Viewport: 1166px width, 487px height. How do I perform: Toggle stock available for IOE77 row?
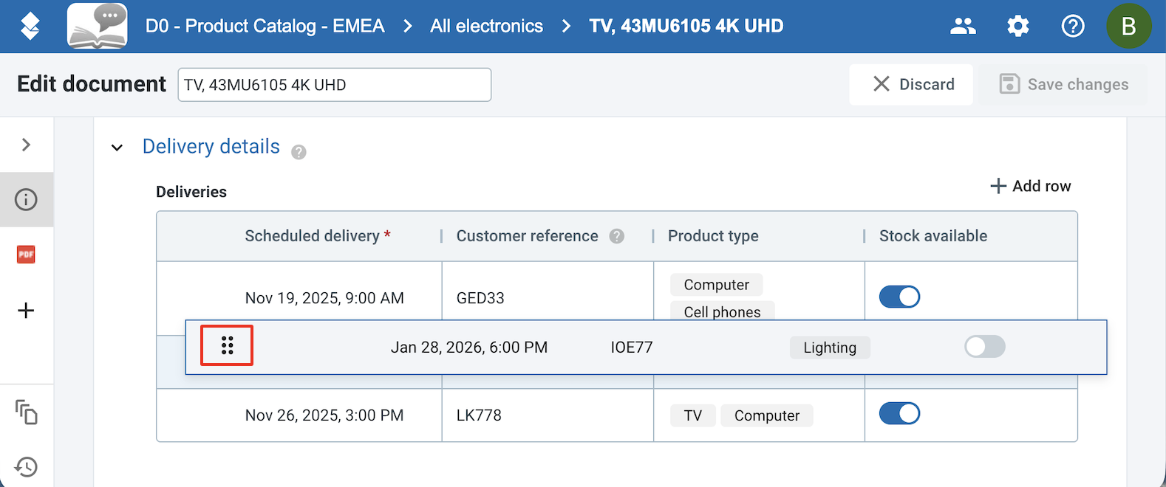tap(985, 347)
